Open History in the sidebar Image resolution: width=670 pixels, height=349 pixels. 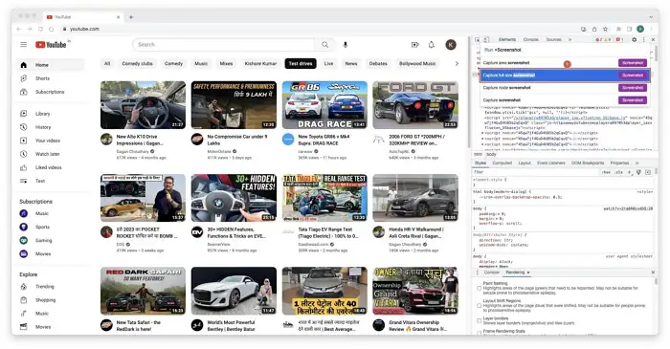click(x=52, y=127)
